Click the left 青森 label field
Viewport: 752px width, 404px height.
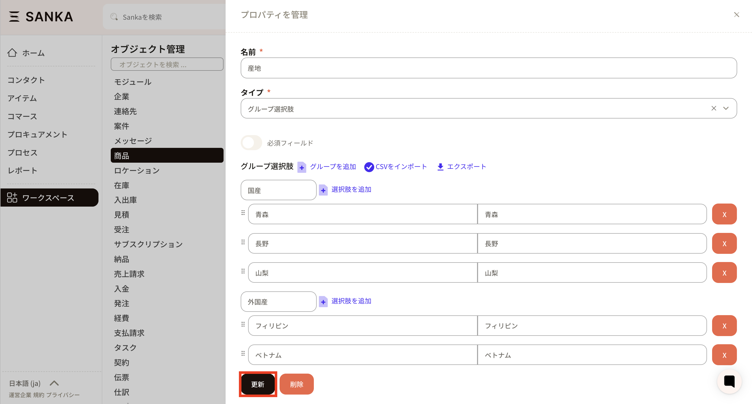363,214
